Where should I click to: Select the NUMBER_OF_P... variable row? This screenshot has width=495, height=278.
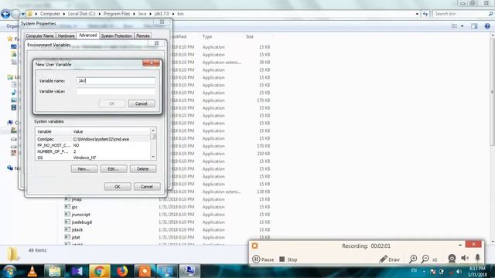point(93,151)
